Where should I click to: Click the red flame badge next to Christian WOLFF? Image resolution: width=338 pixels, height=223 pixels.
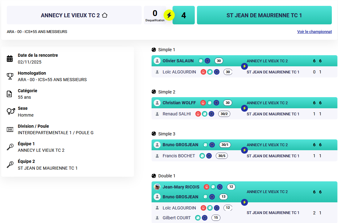(203, 103)
